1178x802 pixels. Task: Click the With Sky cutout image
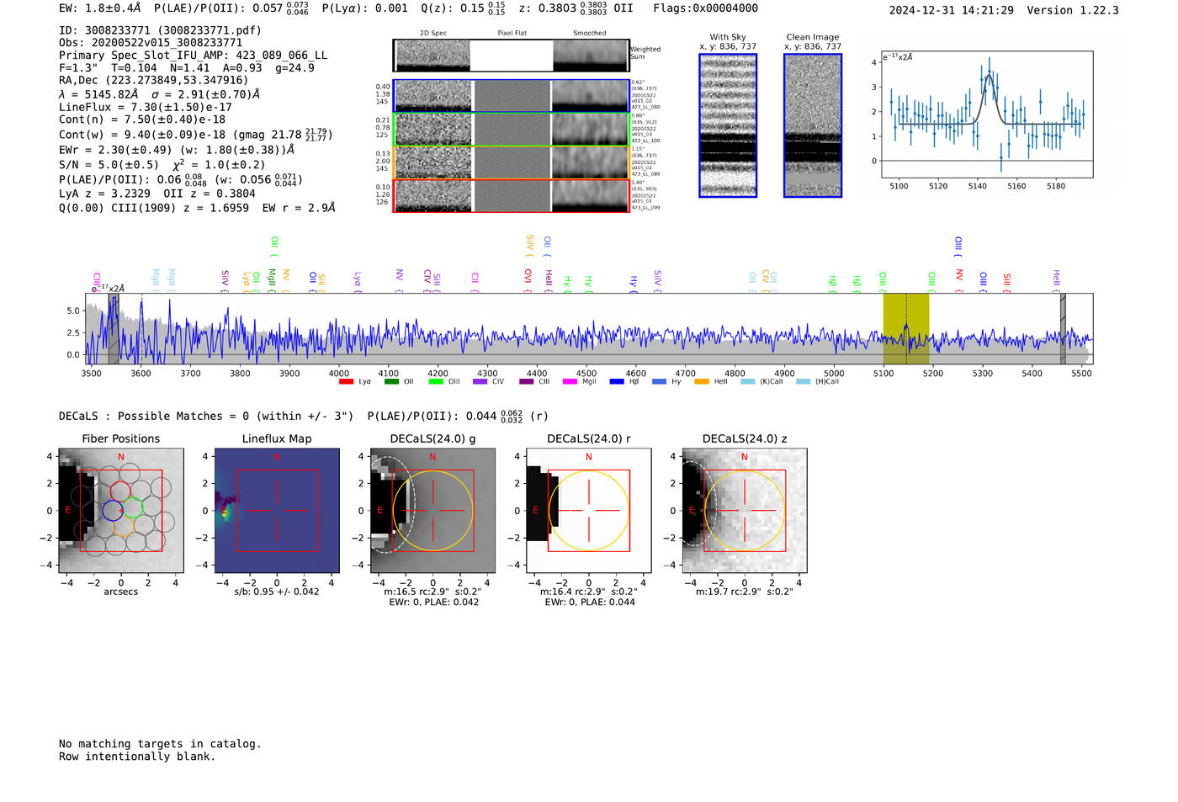728,125
